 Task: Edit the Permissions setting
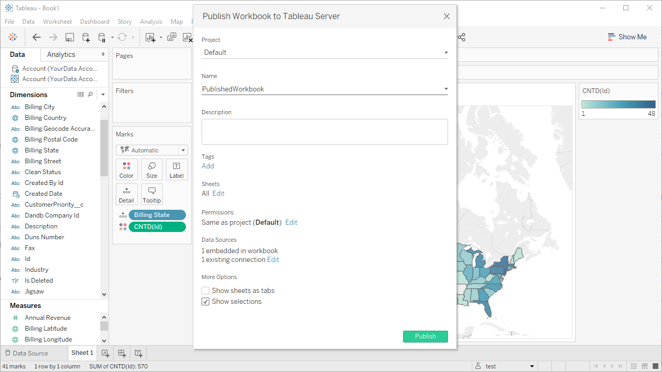pos(291,223)
